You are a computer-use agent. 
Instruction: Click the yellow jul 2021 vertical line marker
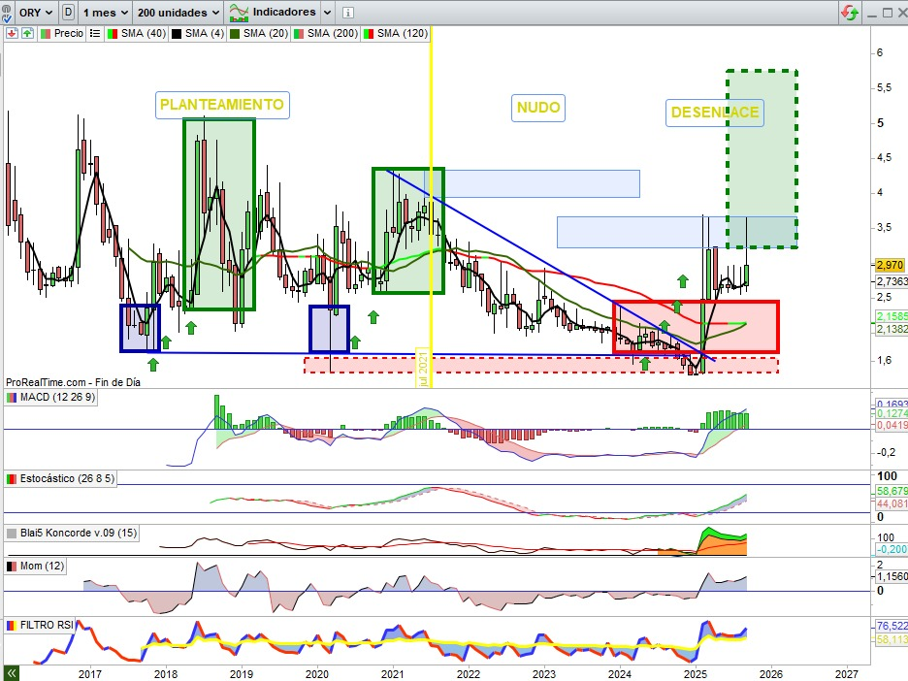click(x=424, y=367)
